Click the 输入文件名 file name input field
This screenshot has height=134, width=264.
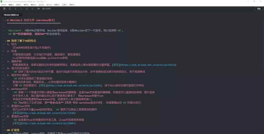click(46, 9)
